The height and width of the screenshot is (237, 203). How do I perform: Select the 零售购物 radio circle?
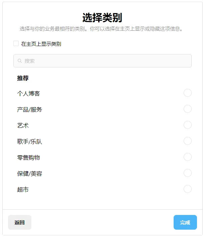point(188,157)
